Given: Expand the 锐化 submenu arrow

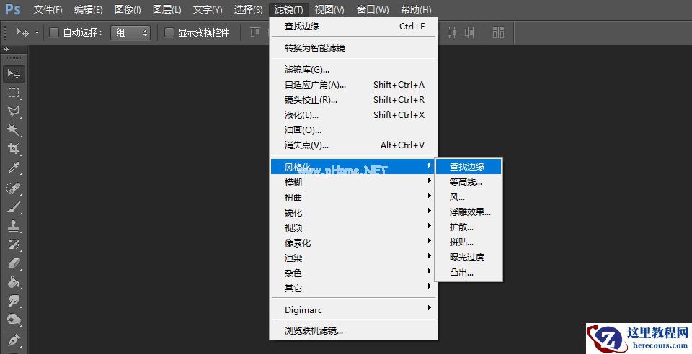Looking at the screenshot, I should tap(430, 211).
